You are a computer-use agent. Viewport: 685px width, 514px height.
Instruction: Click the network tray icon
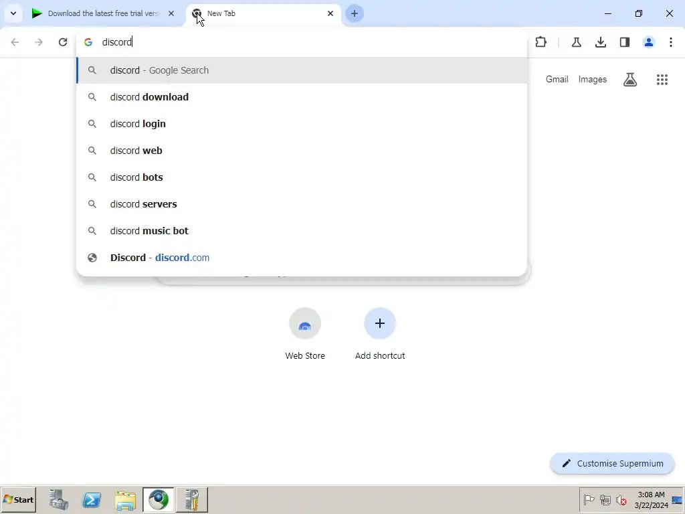click(x=605, y=499)
